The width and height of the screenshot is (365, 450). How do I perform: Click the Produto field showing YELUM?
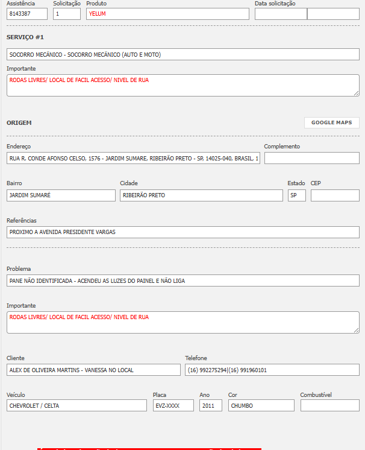click(x=167, y=14)
